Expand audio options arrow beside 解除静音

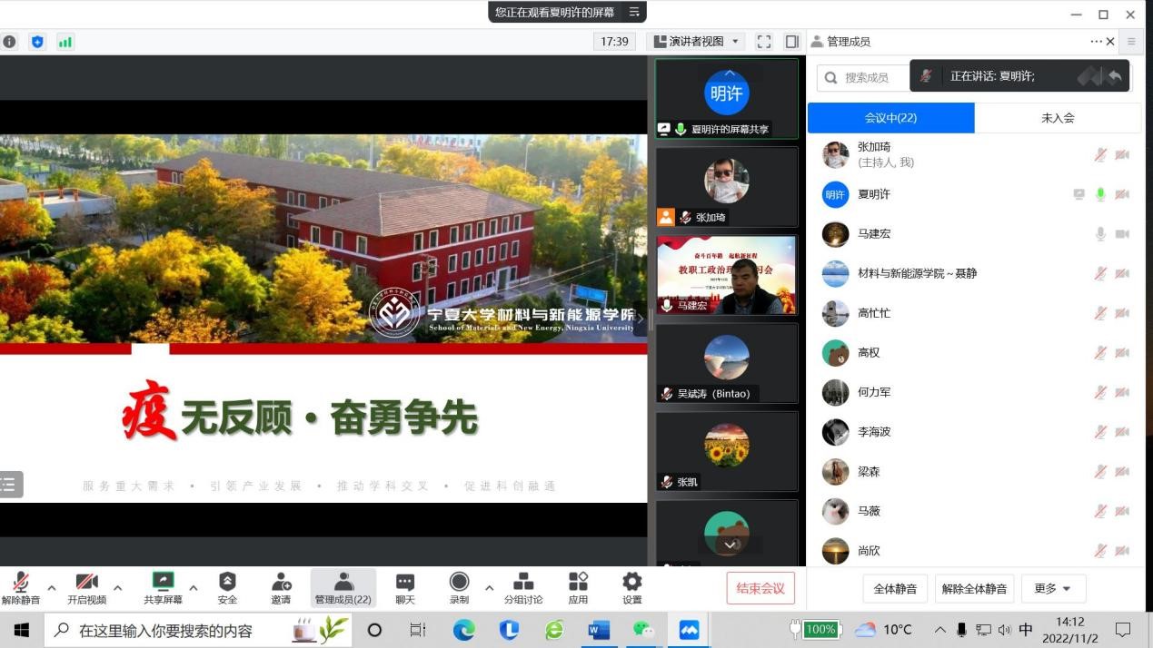point(52,588)
